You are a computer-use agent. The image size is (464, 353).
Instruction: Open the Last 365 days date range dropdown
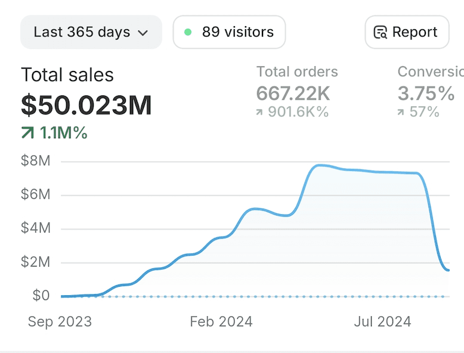[91, 32]
